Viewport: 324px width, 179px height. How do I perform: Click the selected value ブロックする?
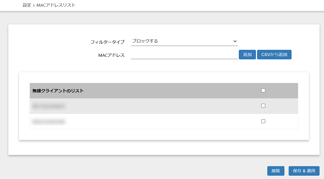[145, 41]
